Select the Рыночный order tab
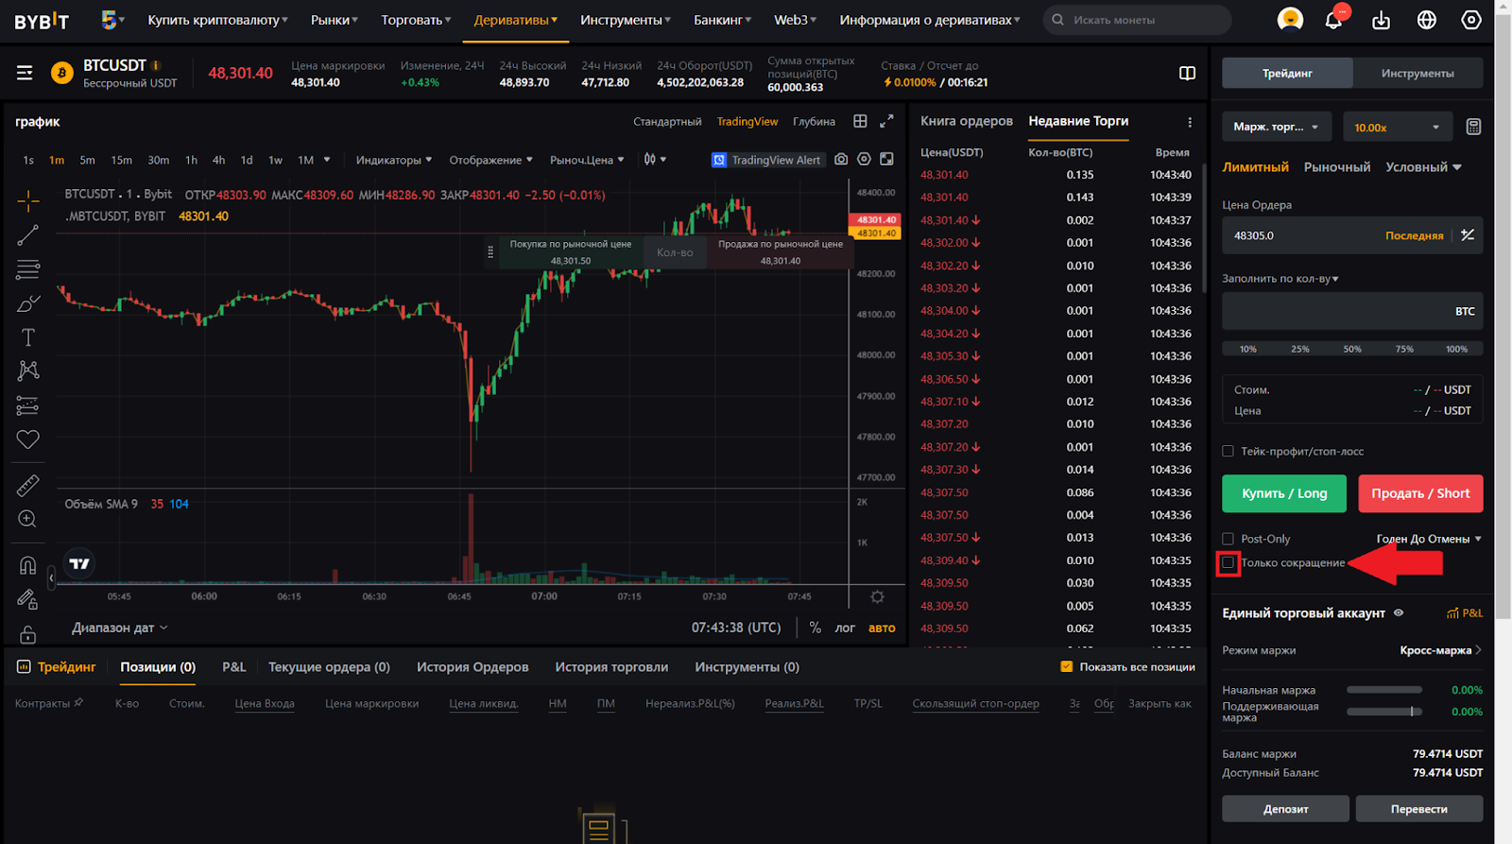The height and width of the screenshot is (844, 1512). [x=1337, y=167]
